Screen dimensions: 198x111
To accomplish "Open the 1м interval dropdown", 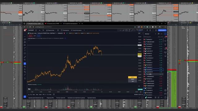I will [40, 30].
